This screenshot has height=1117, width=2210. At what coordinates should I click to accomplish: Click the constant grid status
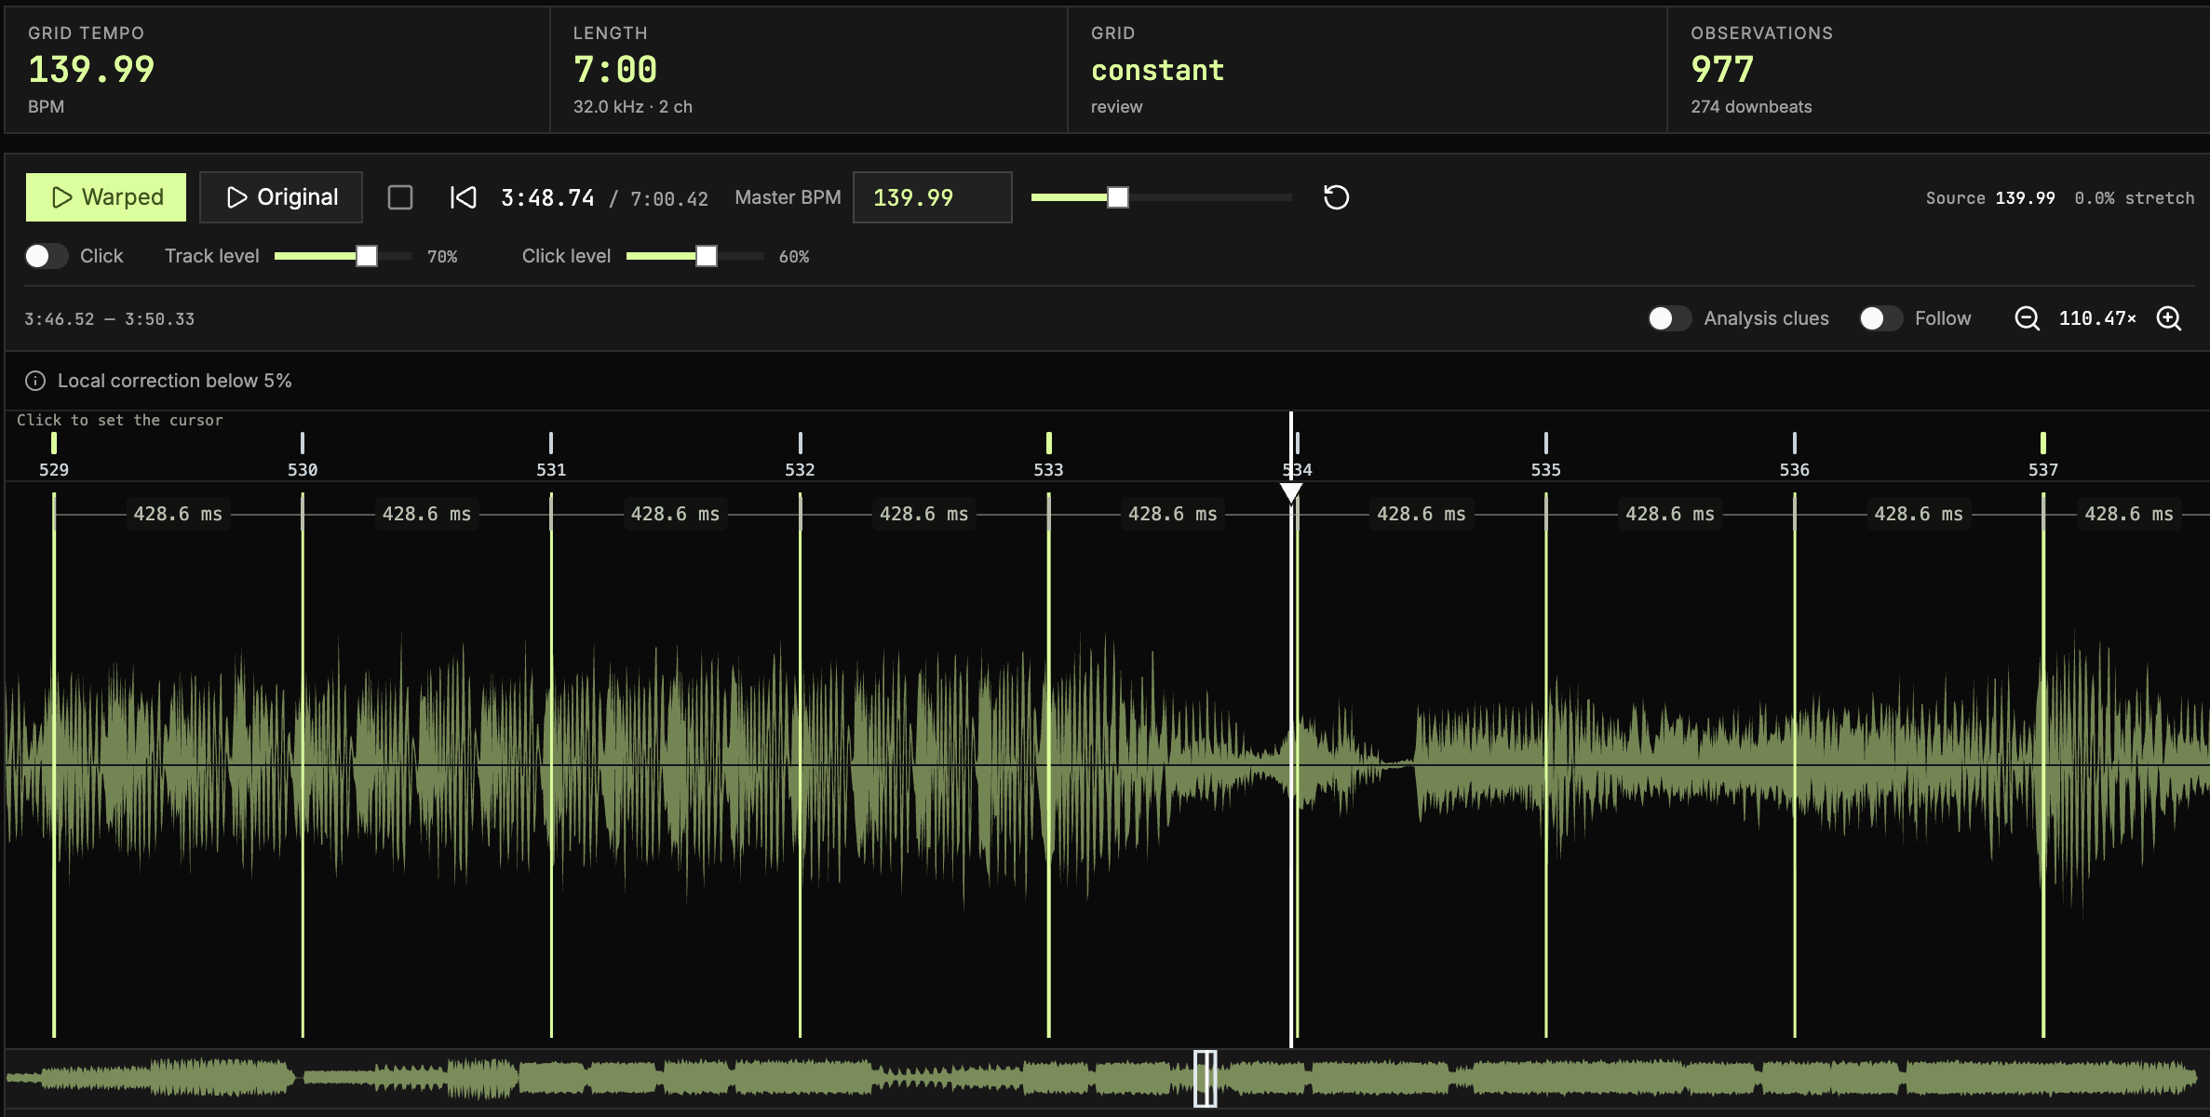[x=1157, y=70]
